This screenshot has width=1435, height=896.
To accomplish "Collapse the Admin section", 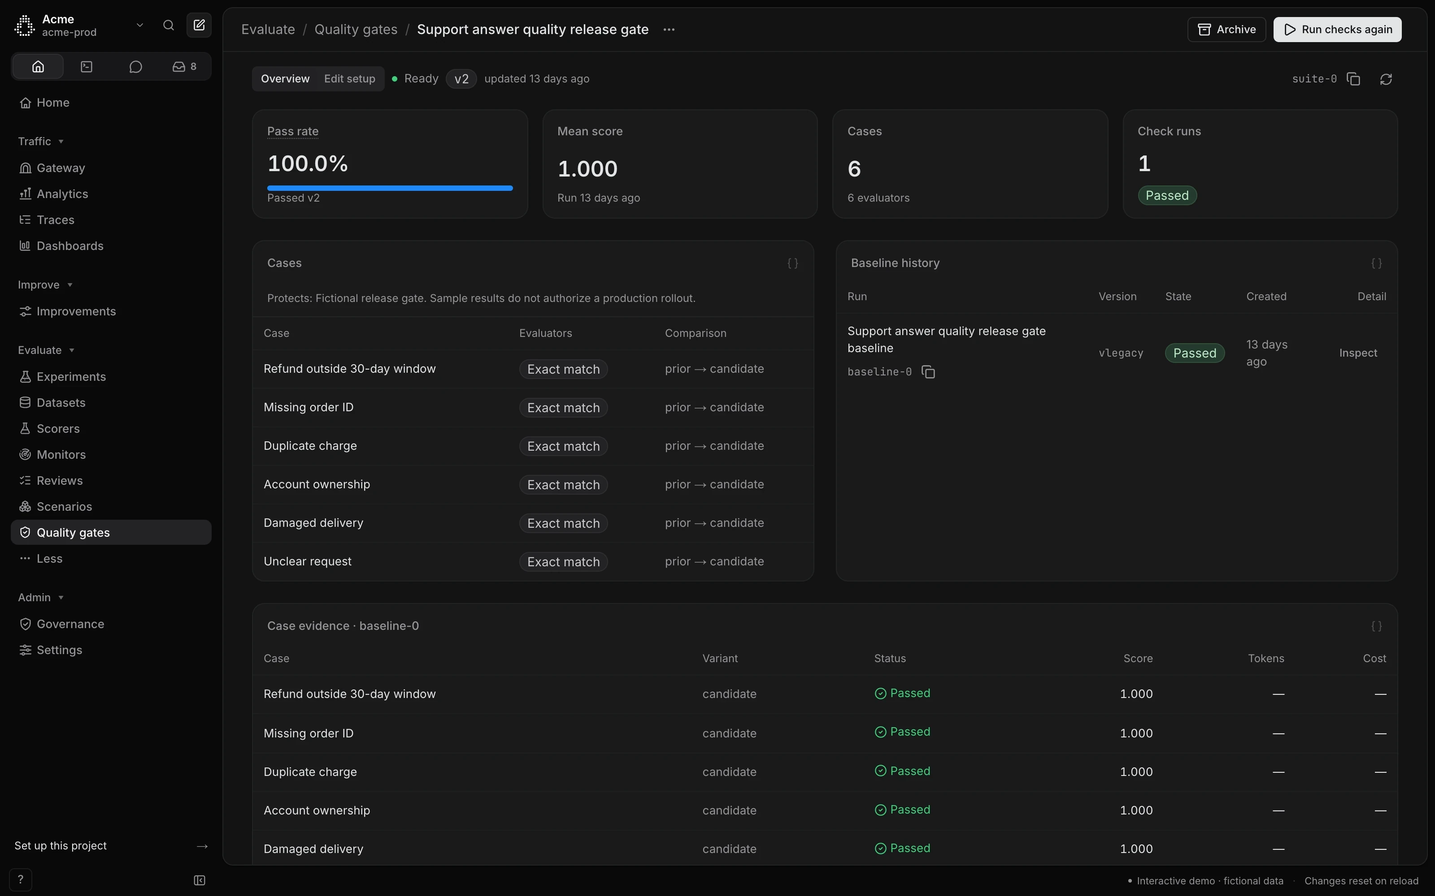I will 40,597.
